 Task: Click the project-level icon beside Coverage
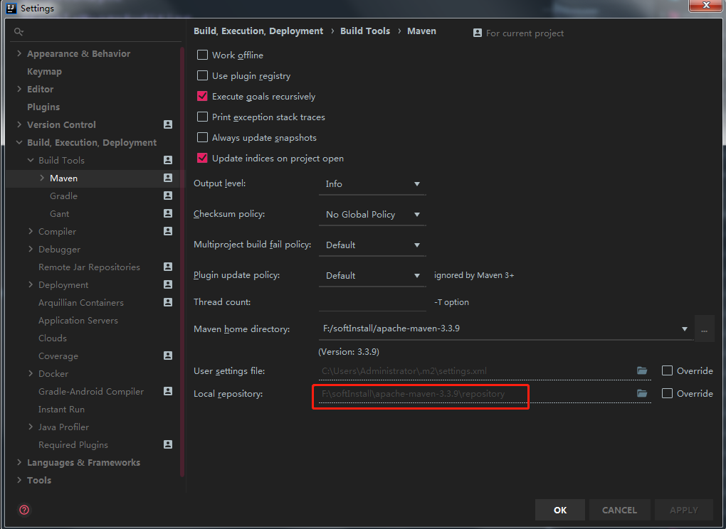[168, 355]
